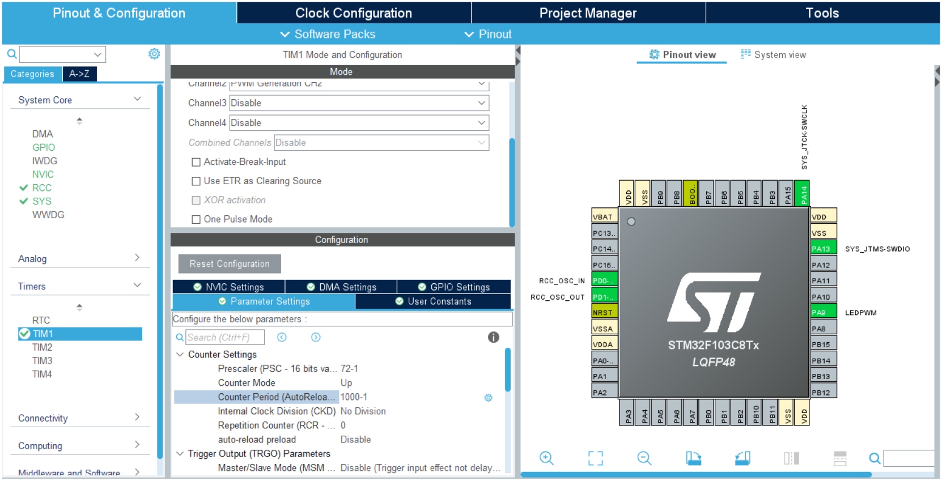Image resolution: width=942 pixels, height=481 pixels.
Task: Collapse the System Core category
Action: 137,99
